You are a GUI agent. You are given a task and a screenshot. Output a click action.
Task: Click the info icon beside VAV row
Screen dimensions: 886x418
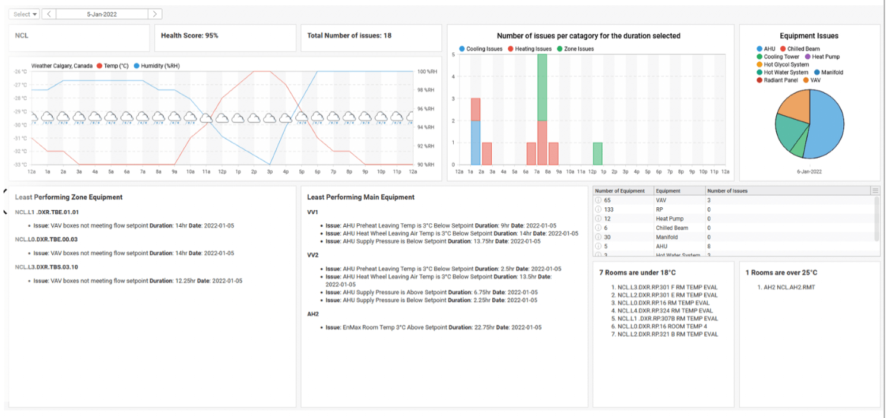599,201
